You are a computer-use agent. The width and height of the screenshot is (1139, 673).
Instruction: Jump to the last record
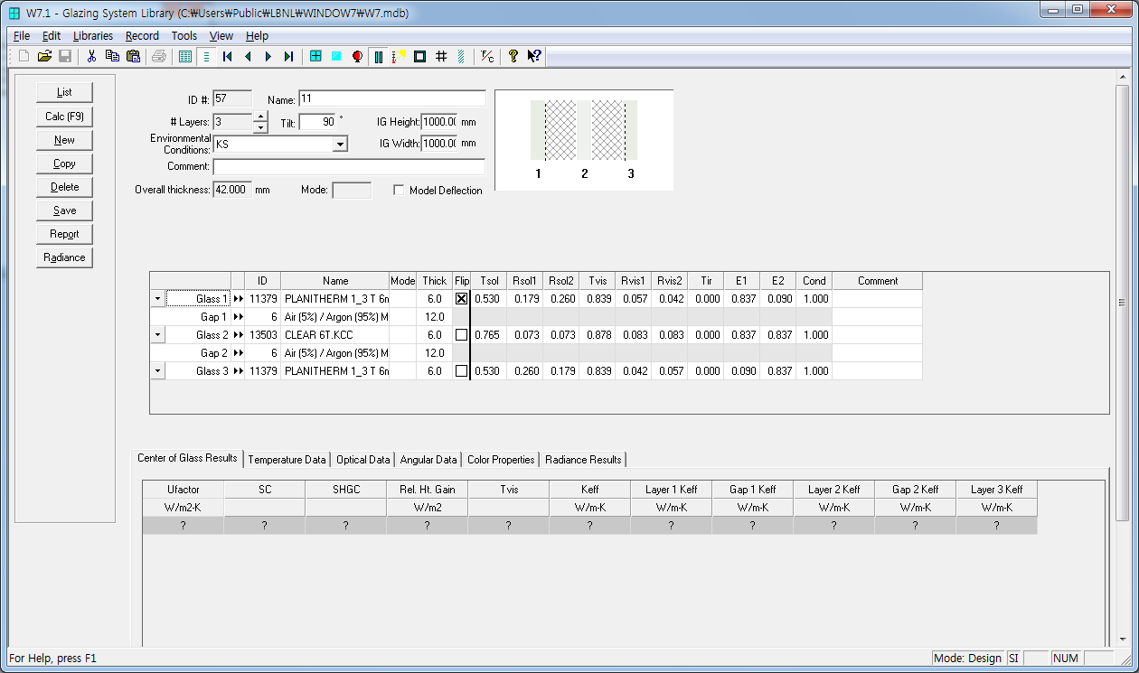tap(288, 56)
